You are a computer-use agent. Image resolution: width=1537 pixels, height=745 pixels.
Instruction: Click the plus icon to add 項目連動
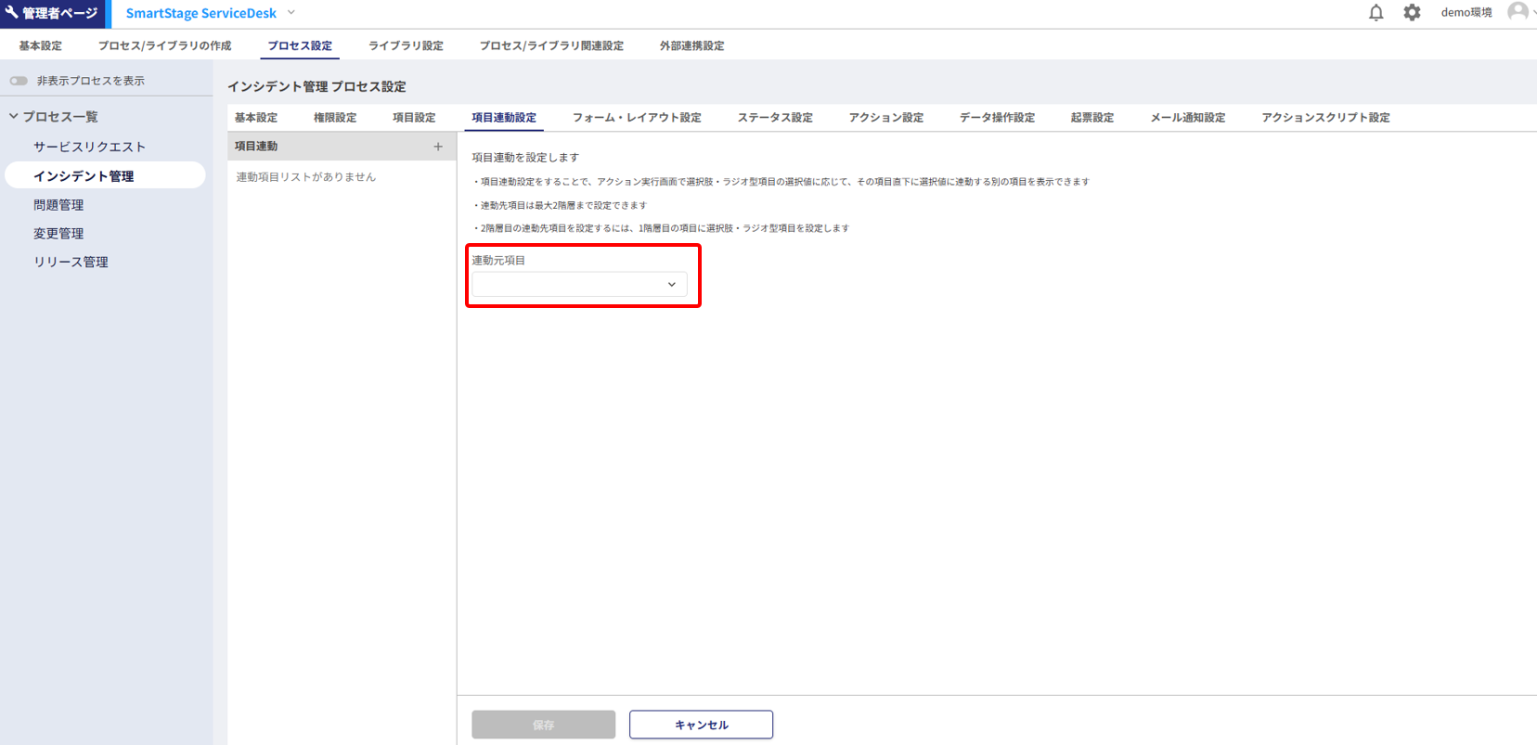point(438,147)
